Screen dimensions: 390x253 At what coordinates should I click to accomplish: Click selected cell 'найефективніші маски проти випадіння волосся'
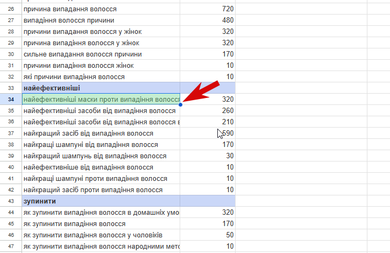(101, 100)
